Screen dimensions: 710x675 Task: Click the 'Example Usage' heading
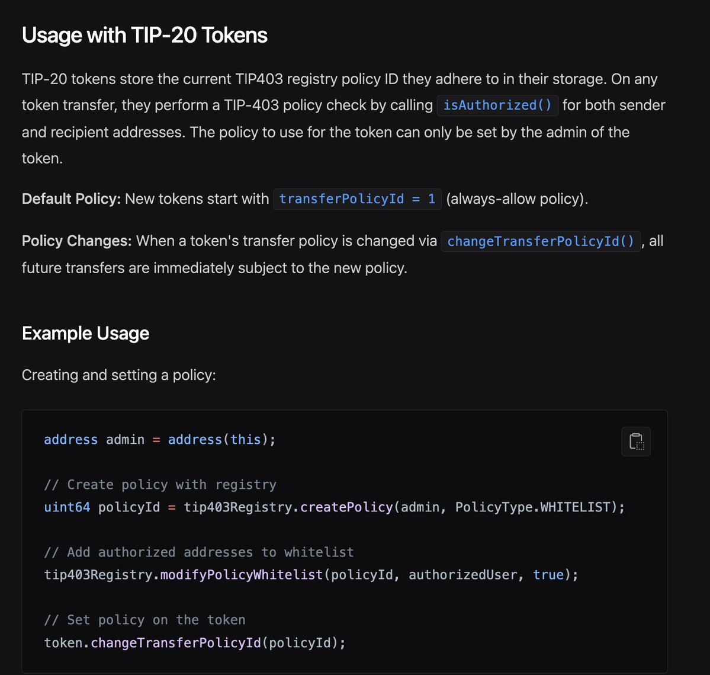pos(86,334)
